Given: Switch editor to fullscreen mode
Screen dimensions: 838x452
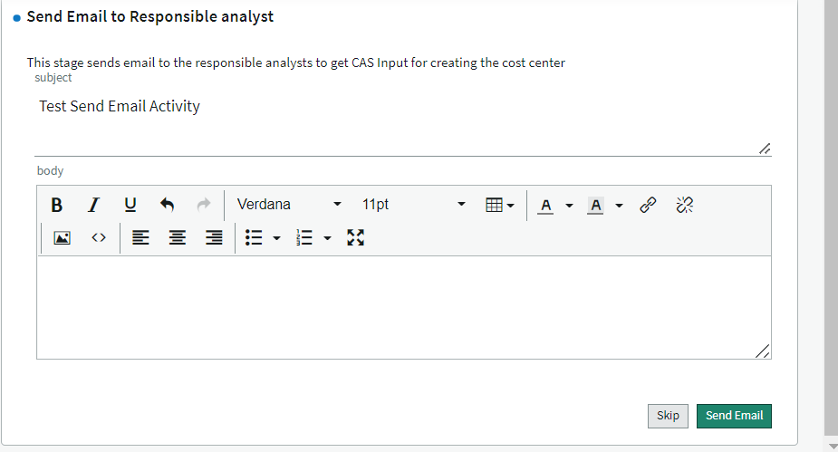Looking at the screenshot, I should pos(355,237).
